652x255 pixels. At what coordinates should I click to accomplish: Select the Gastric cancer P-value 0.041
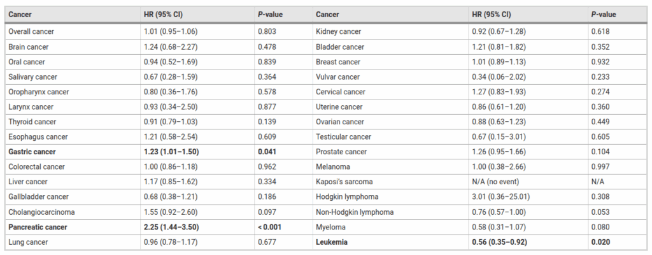point(267,152)
